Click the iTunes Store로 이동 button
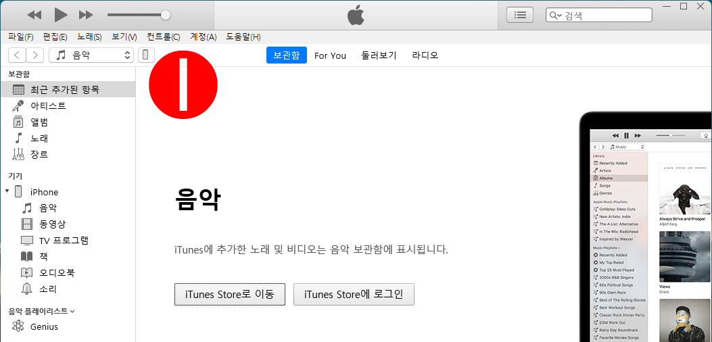Image resolution: width=712 pixels, height=342 pixels. pyautogui.click(x=230, y=294)
